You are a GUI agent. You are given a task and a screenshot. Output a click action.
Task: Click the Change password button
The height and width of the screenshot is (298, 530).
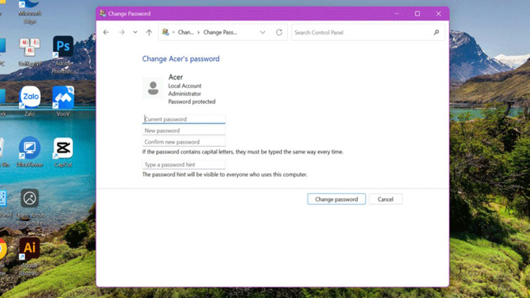point(336,199)
